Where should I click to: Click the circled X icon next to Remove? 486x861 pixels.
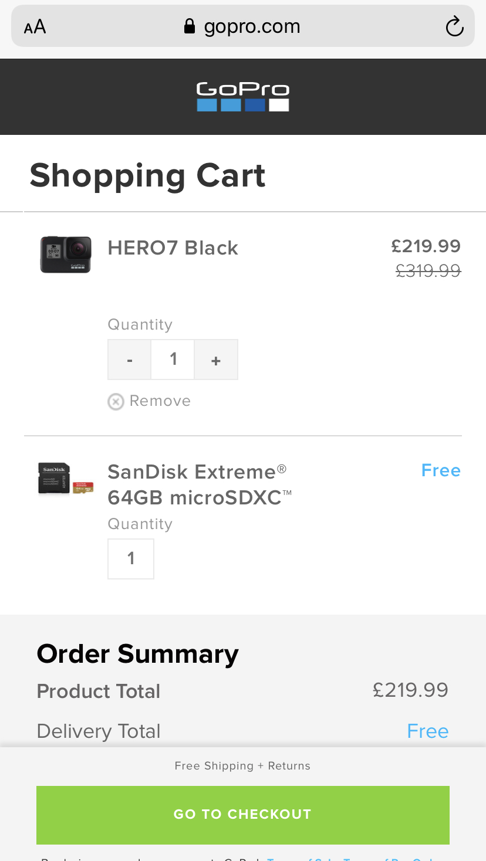pyautogui.click(x=116, y=402)
